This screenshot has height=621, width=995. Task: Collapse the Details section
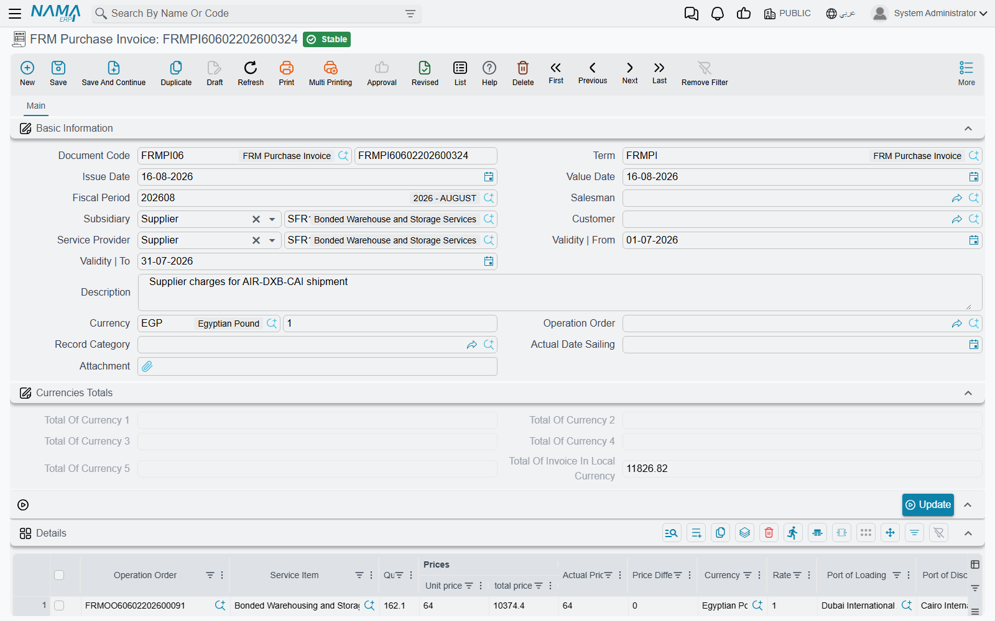pyautogui.click(x=968, y=533)
